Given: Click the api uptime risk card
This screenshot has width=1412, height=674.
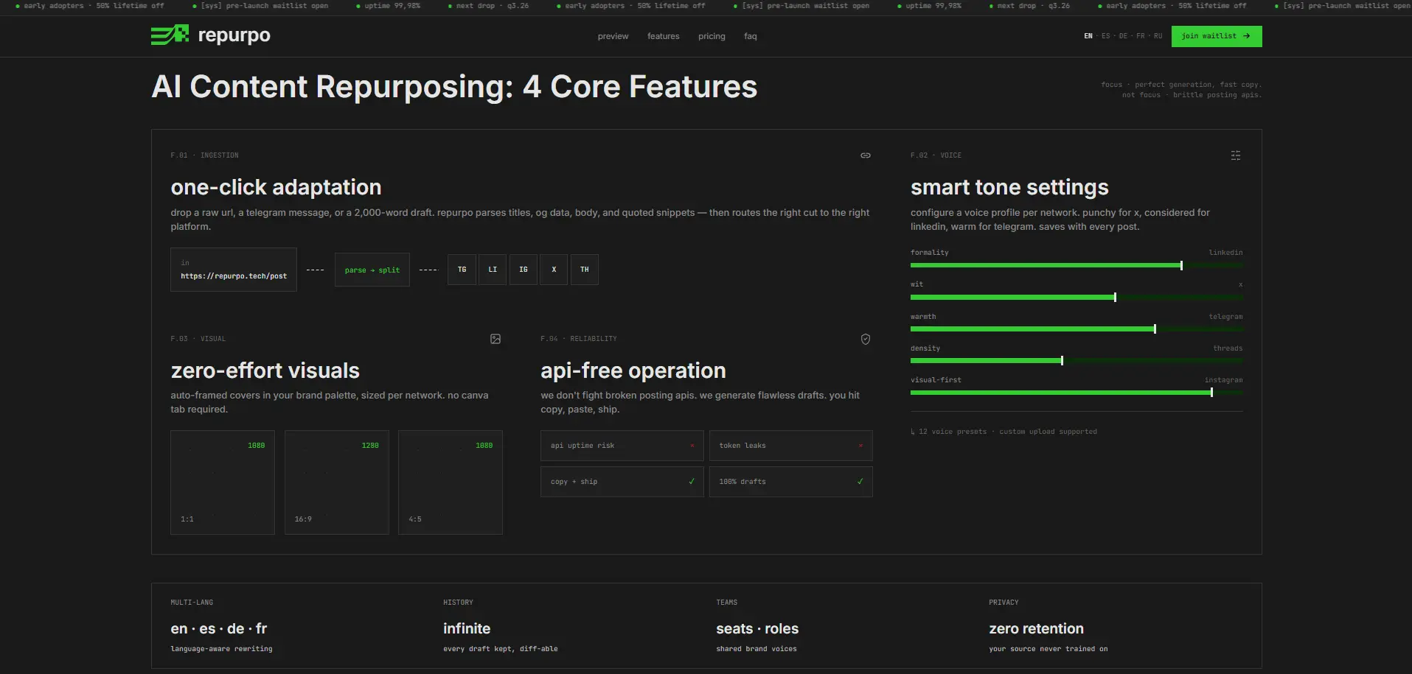Looking at the screenshot, I should (622, 446).
